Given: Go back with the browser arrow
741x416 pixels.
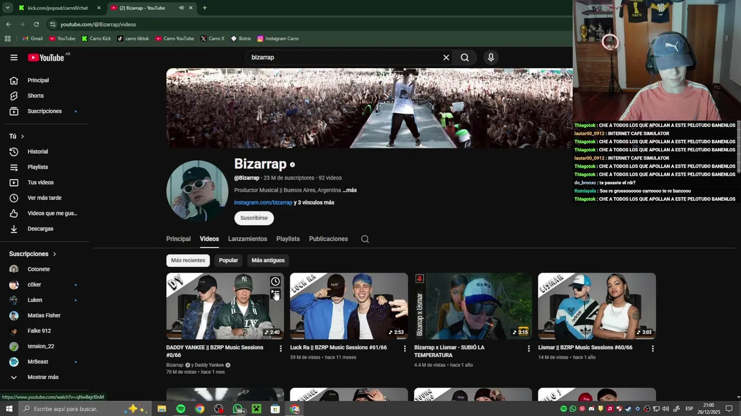Looking at the screenshot, I should tap(8, 24).
